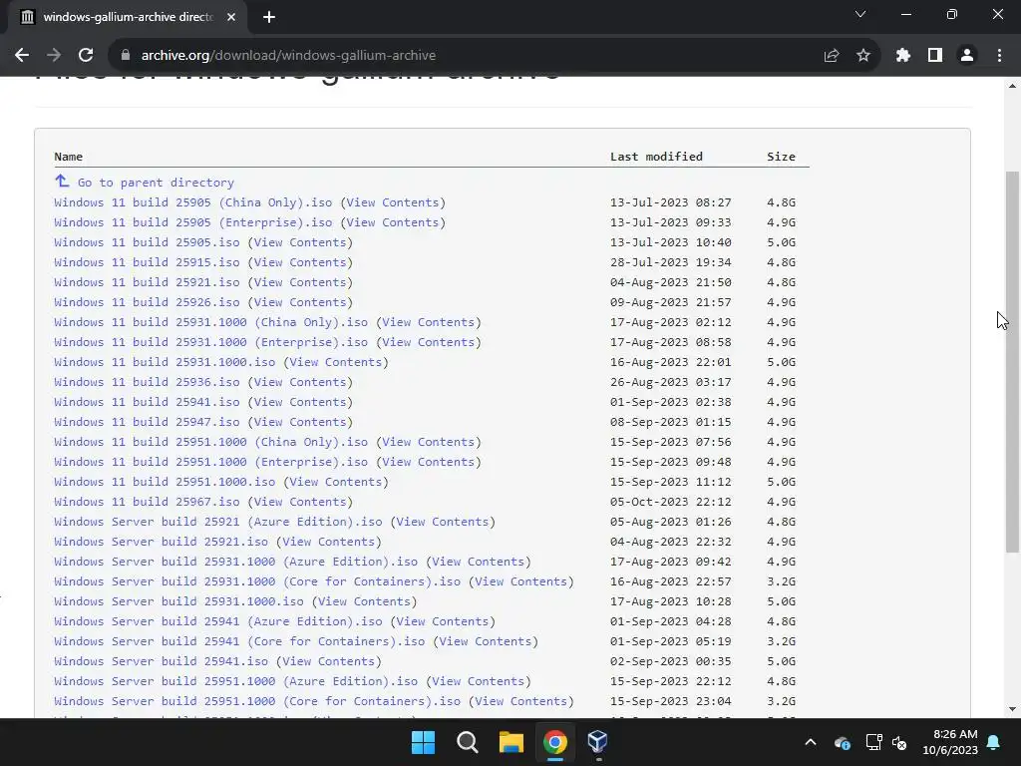
Task: Go back to the previous page
Action: coord(22,56)
